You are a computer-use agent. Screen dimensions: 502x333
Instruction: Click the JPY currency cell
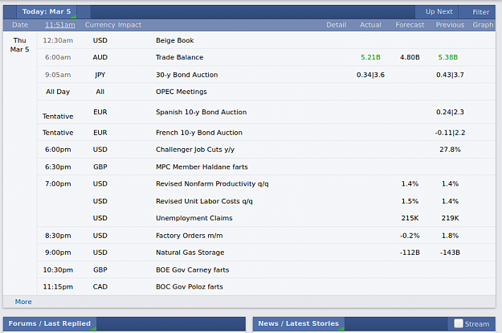[100, 75]
